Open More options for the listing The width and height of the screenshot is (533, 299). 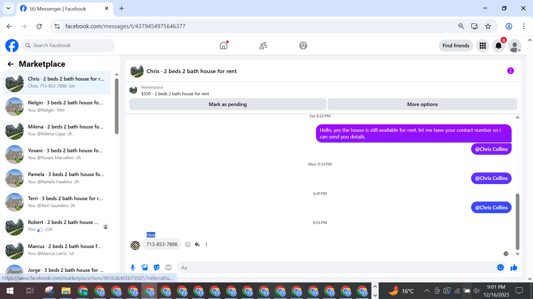[422, 104]
